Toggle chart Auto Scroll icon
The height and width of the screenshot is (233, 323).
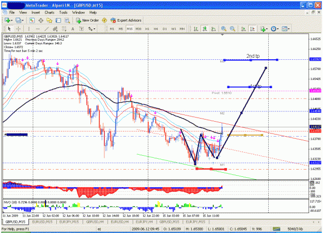243,29
